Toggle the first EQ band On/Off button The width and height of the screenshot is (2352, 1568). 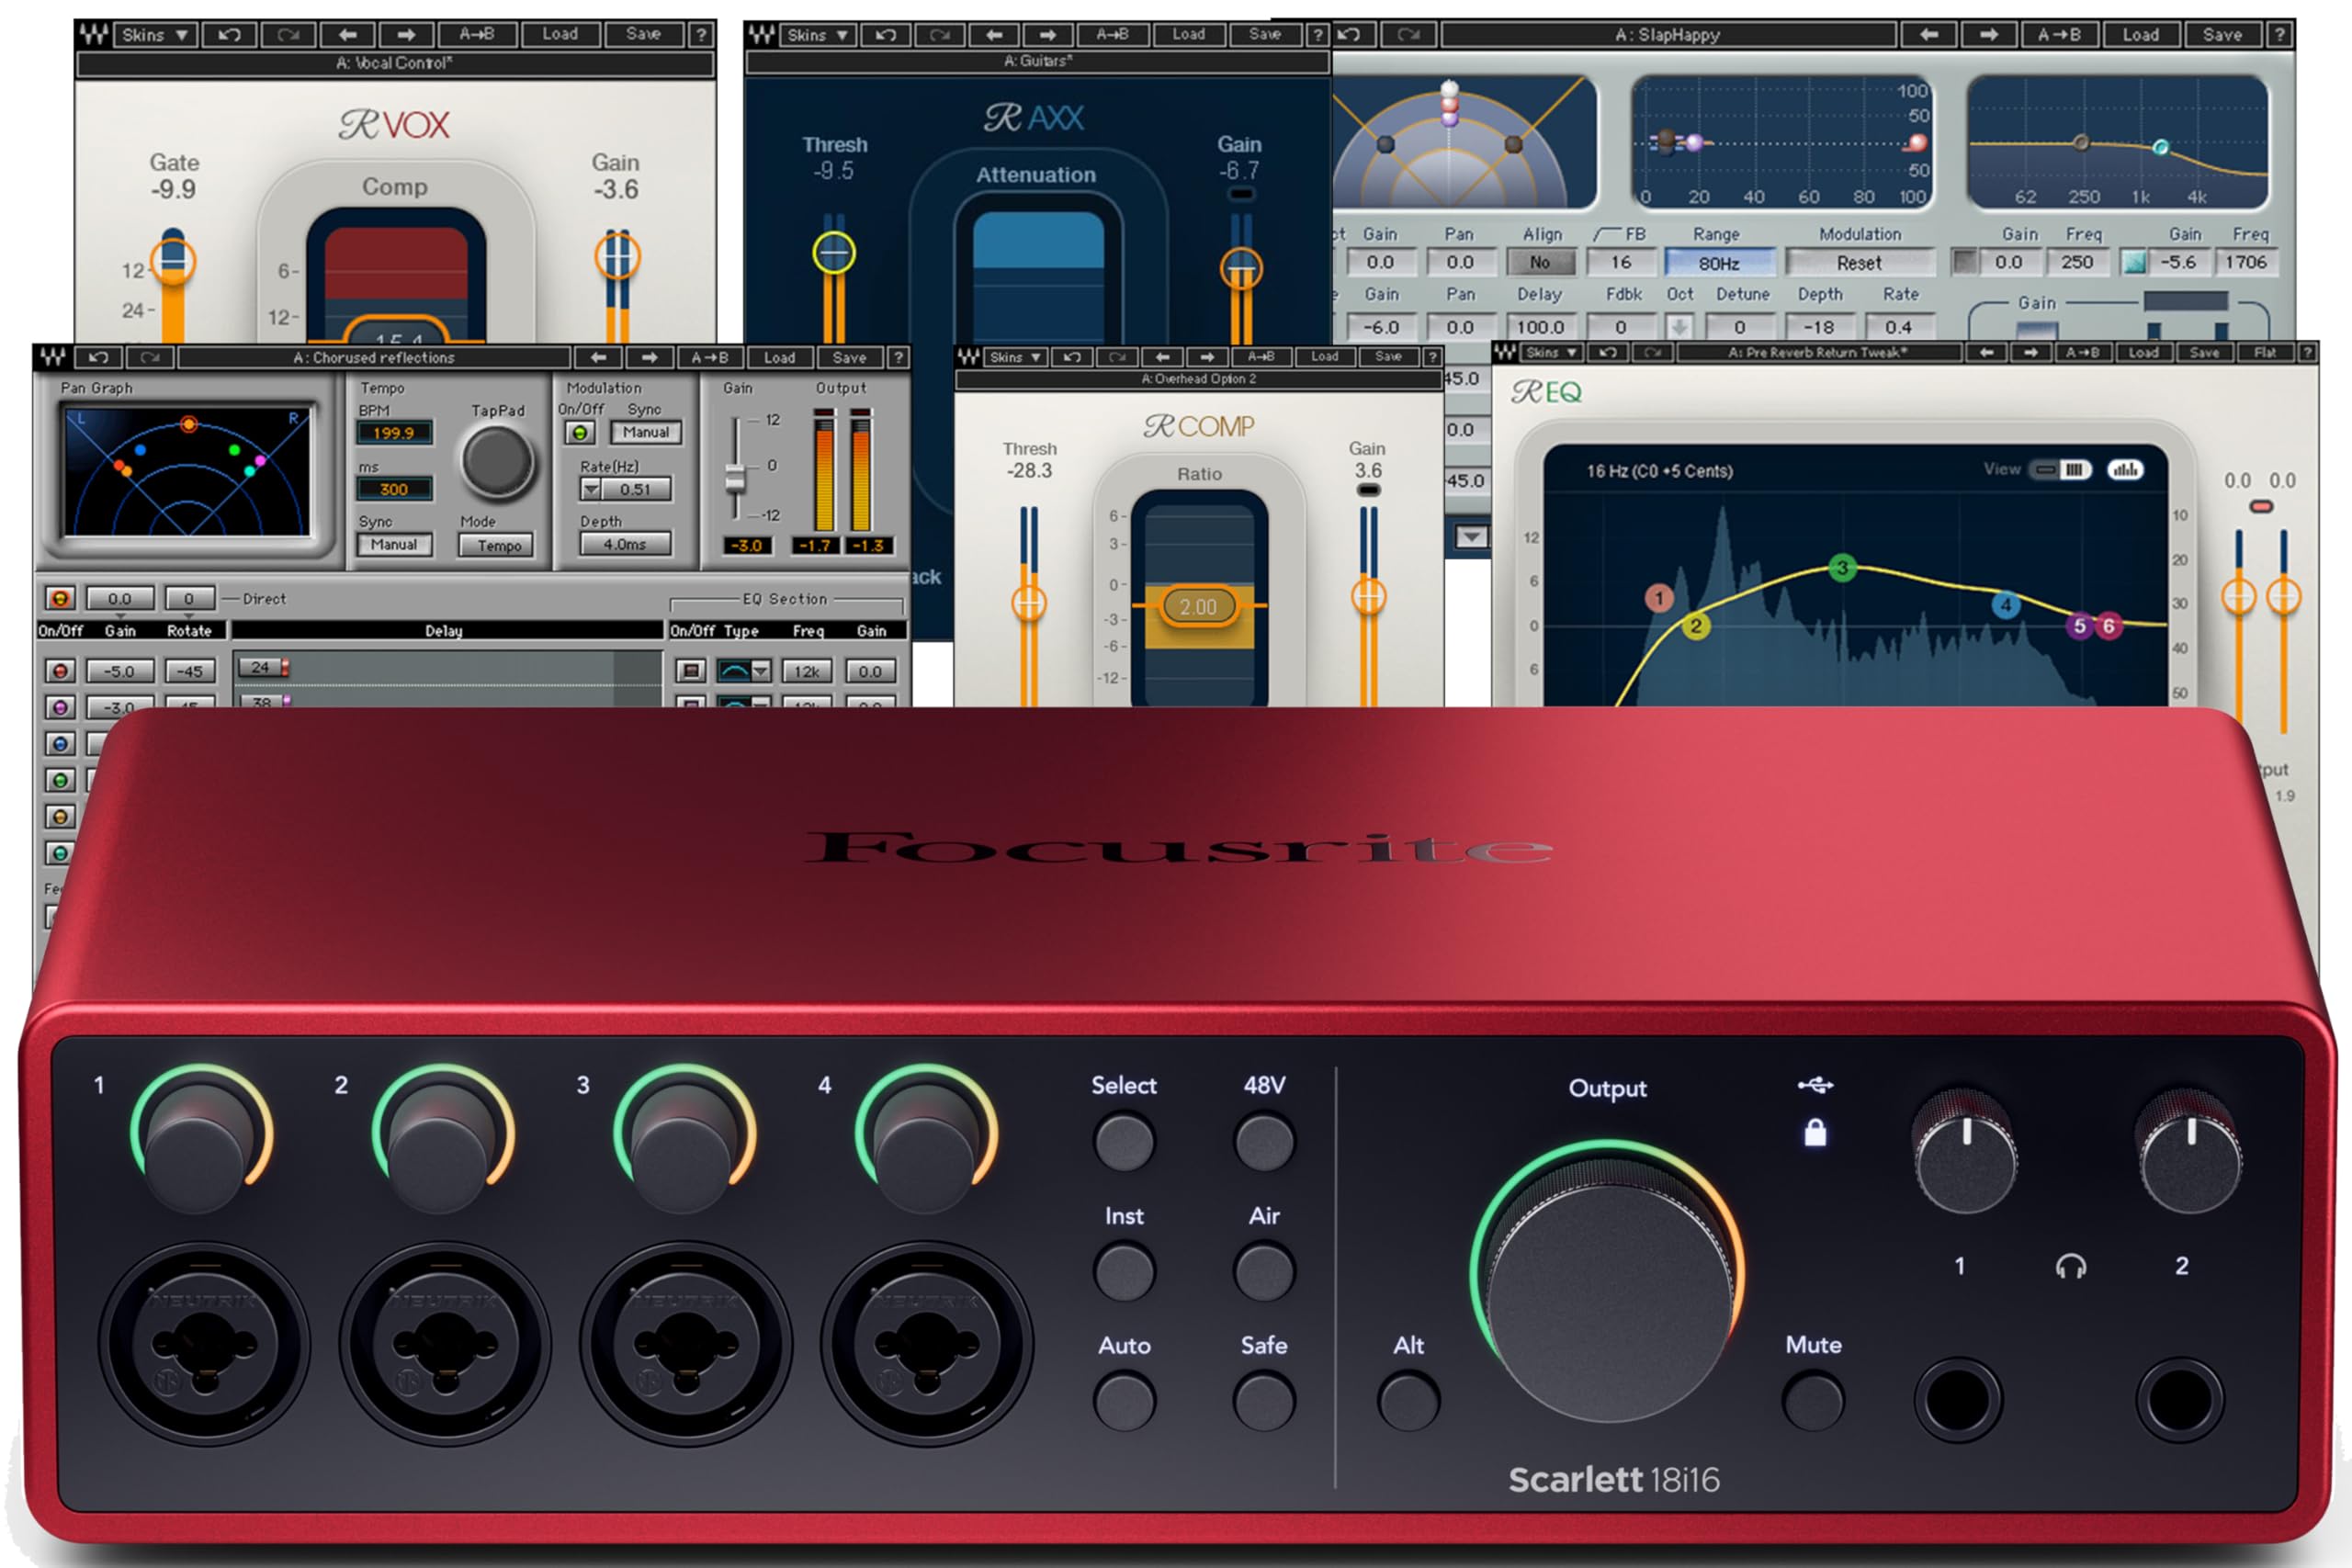click(690, 671)
